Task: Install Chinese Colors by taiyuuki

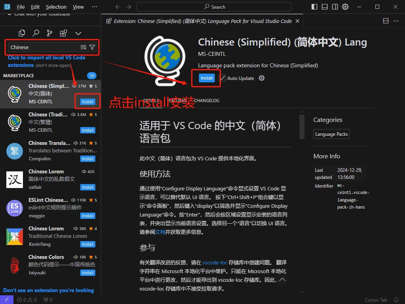Action: click(87, 273)
